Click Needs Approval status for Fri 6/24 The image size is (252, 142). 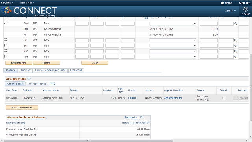pos(53,34)
